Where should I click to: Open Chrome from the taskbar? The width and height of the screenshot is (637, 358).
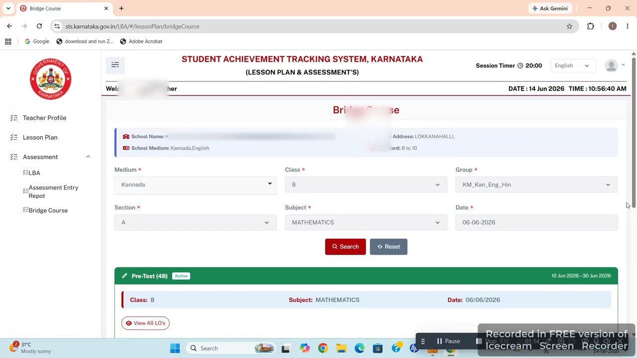pyautogui.click(x=323, y=349)
